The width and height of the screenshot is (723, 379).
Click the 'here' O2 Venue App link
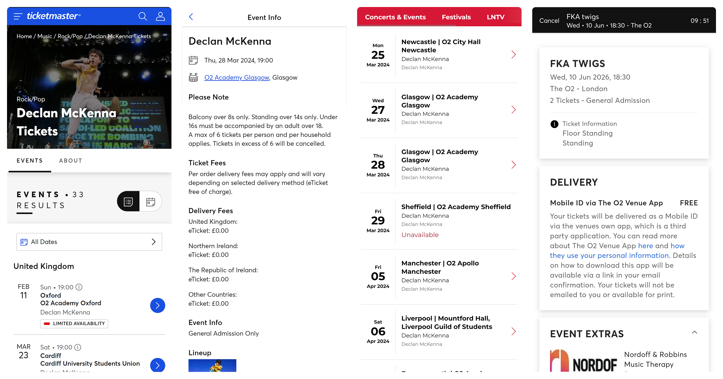pos(645,246)
